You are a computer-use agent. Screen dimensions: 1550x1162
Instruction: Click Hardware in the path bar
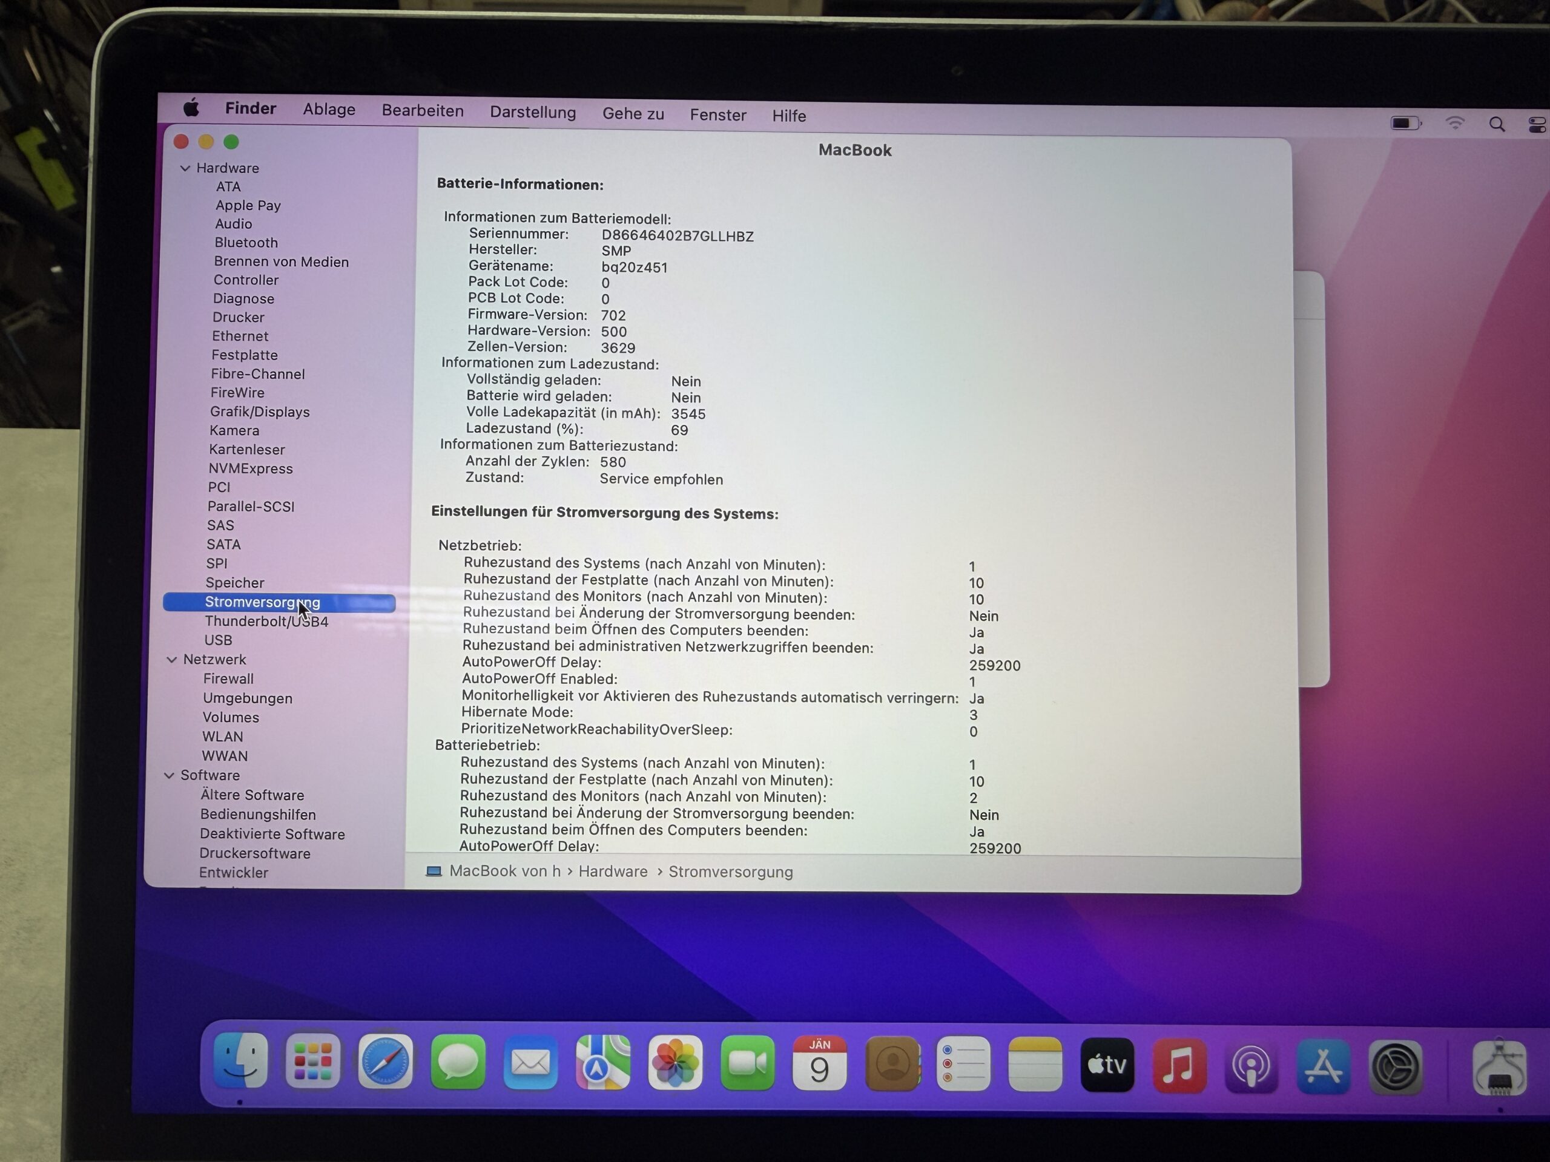(613, 871)
